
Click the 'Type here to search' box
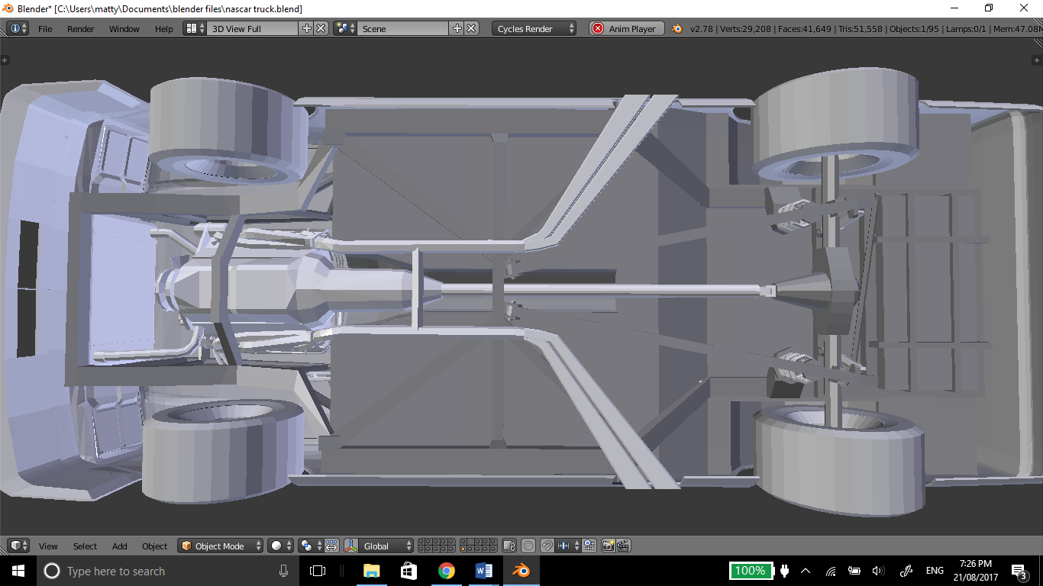(169, 571)
